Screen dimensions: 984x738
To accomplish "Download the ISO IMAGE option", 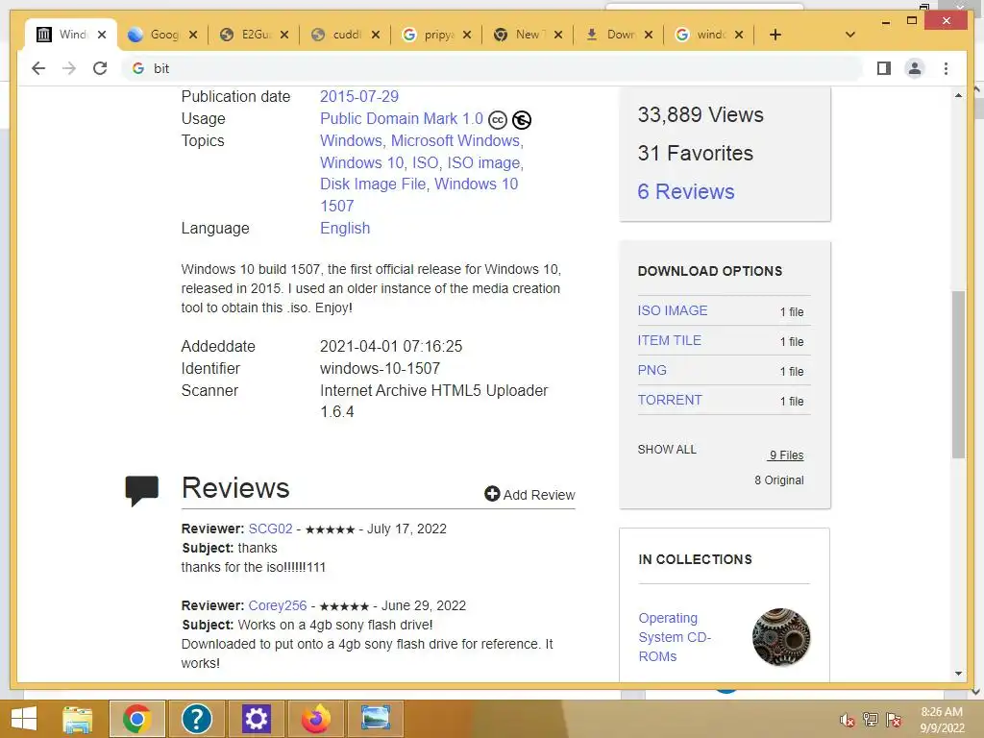I will tap(672, 310).
